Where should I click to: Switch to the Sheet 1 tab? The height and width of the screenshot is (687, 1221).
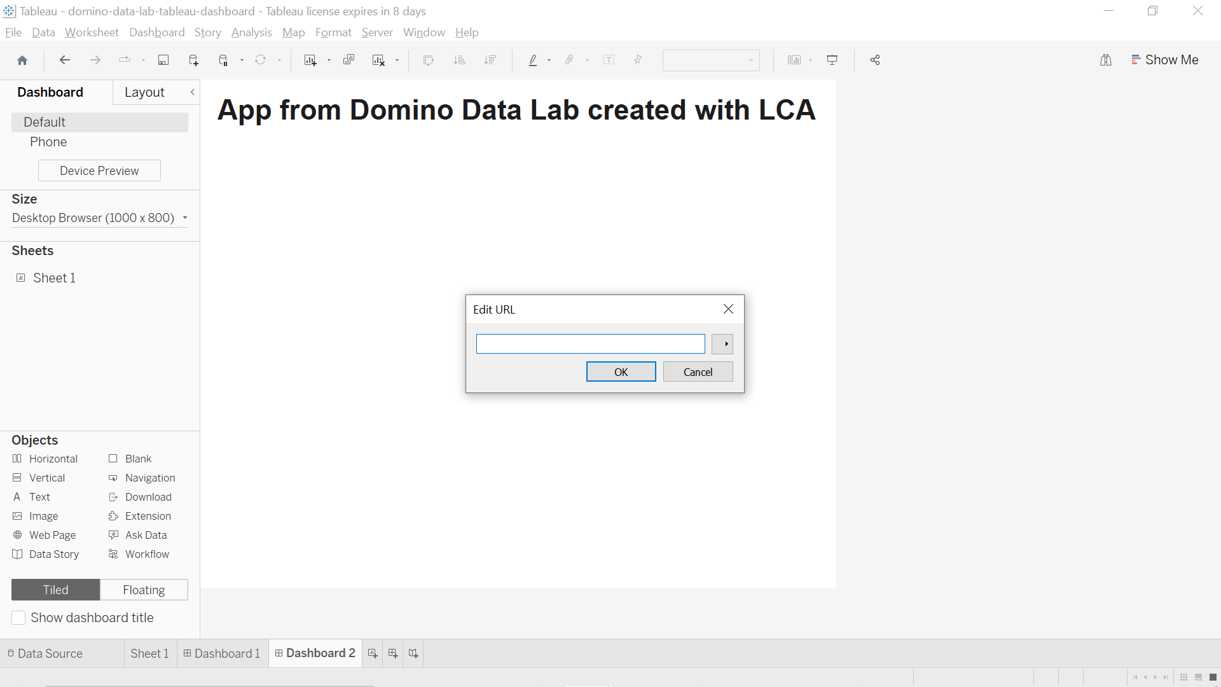(149, 653)
